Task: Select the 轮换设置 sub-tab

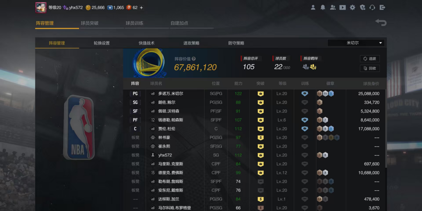Action: coord(102,43)
